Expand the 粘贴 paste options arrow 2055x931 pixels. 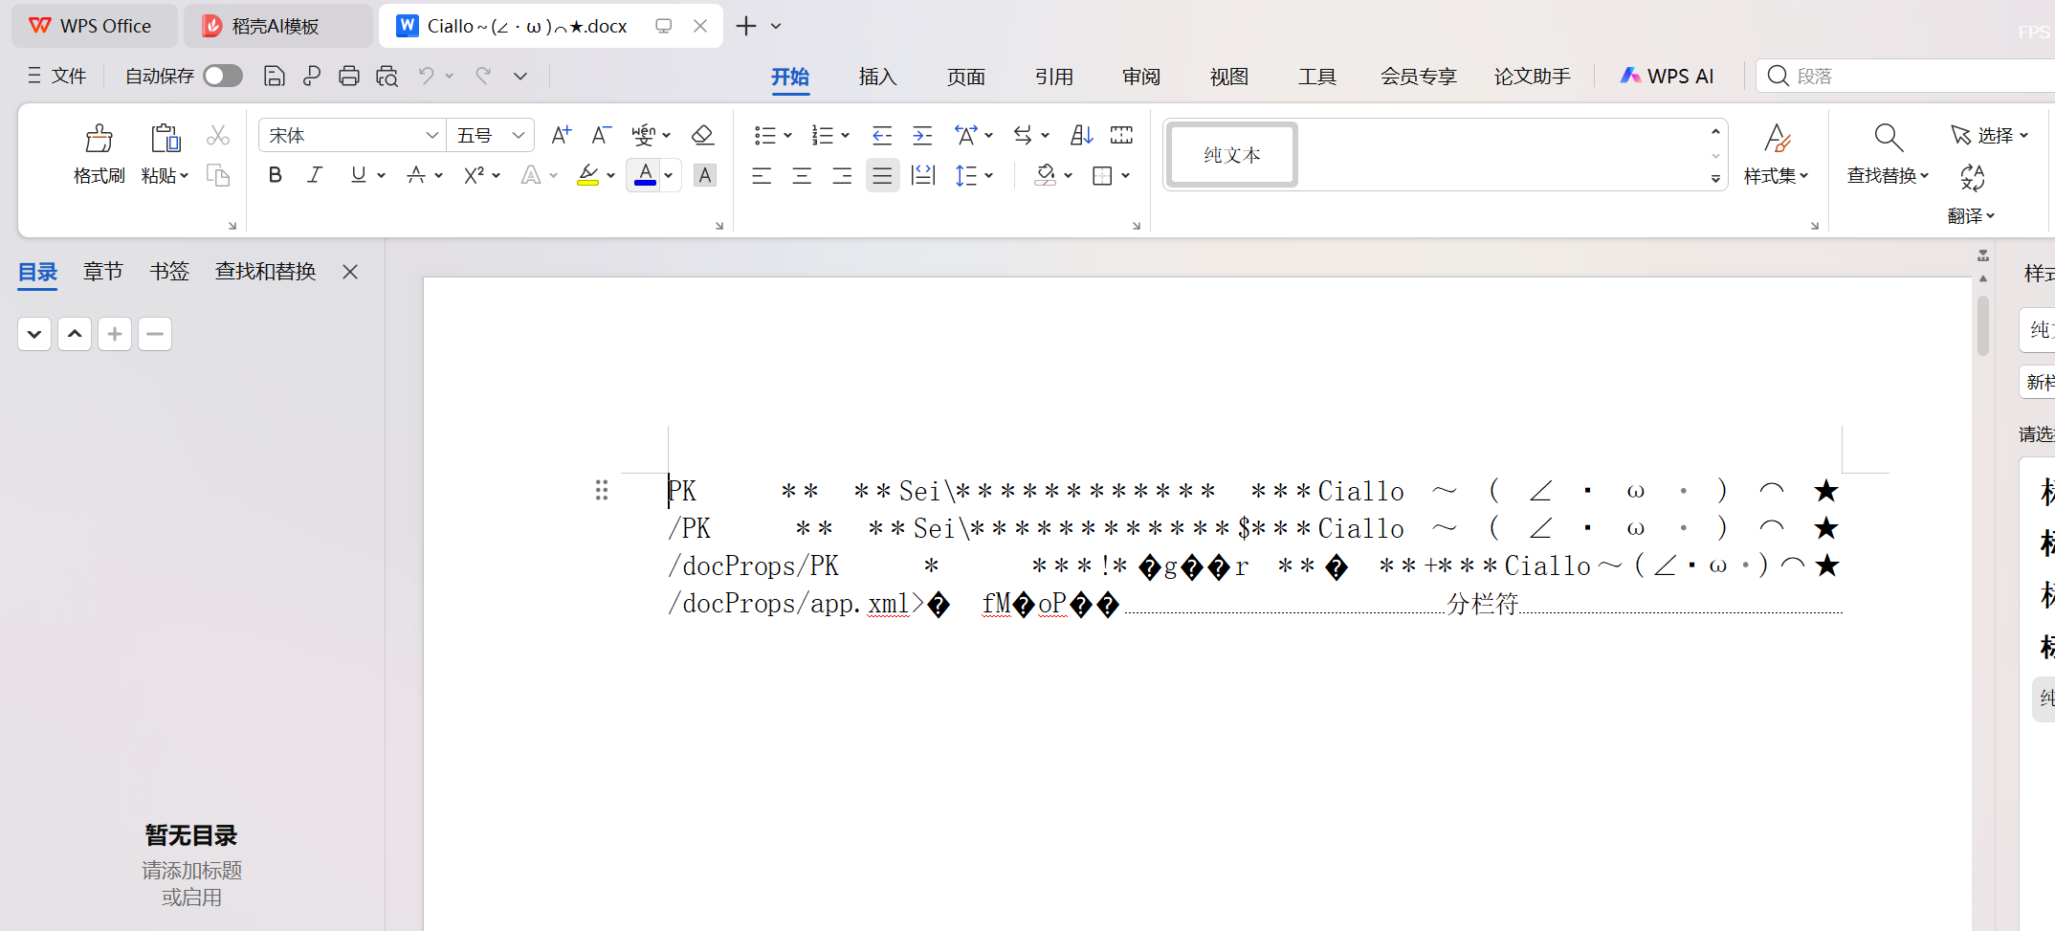pyautogui.click(x=185, y=175)
